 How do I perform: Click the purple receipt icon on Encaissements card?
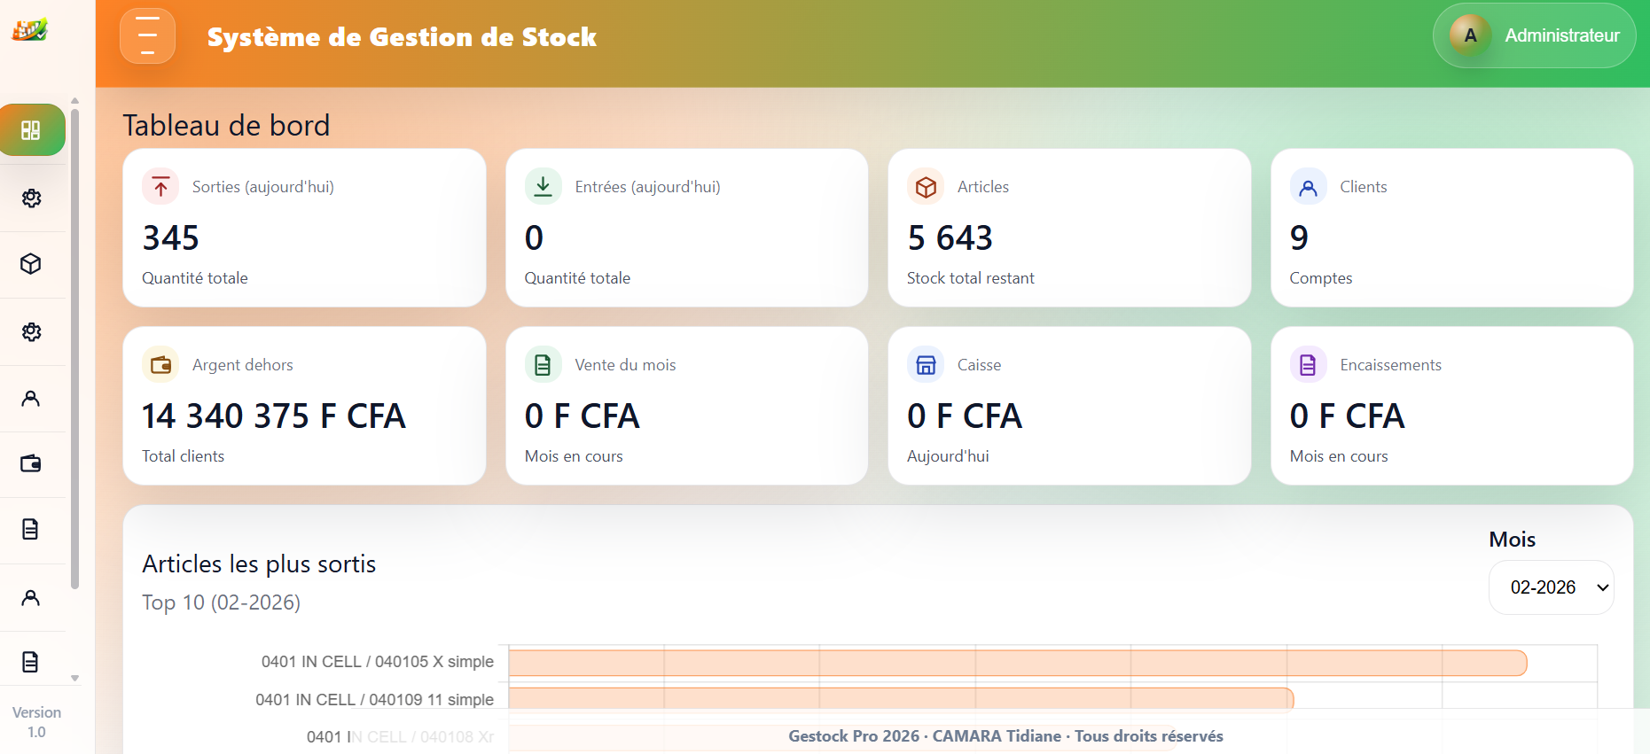1309,365
